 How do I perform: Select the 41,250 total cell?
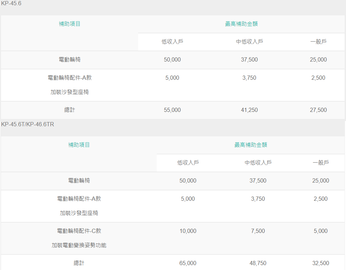[x=249, y=110]
